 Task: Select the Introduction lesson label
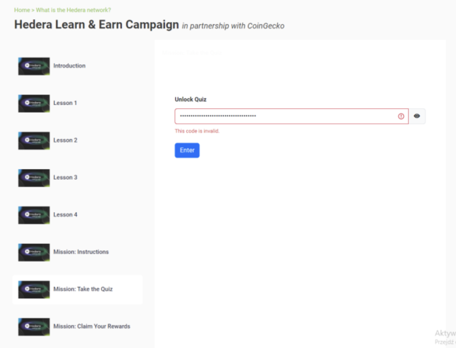pos(69,66)
